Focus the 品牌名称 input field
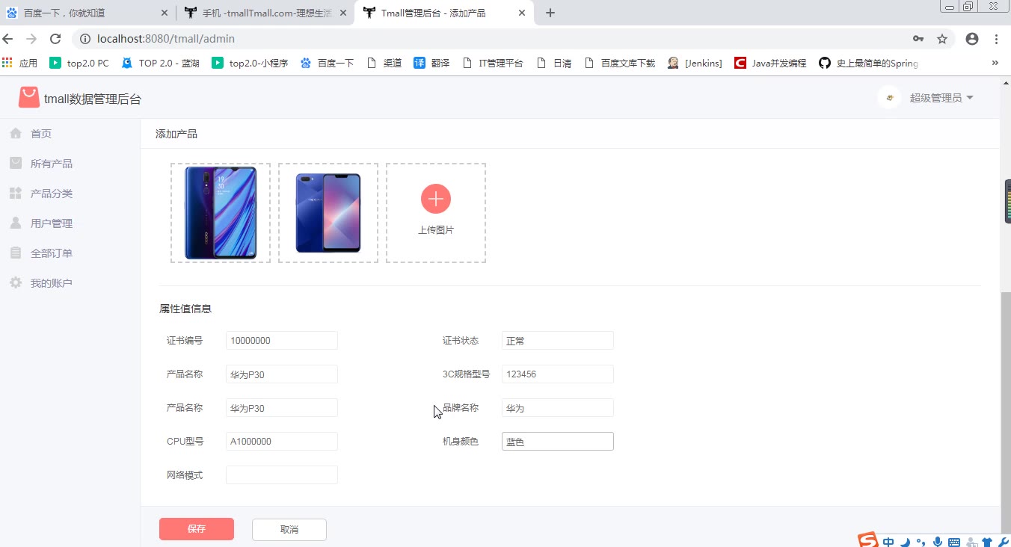Image resolution: width=1011 pixels, height=547 pixels. (558, 408)
